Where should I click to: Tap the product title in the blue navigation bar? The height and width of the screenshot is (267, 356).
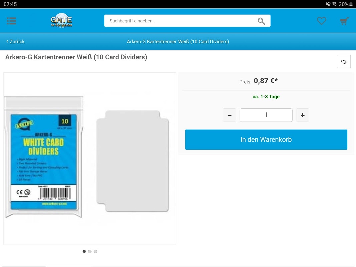pos(178,41)
